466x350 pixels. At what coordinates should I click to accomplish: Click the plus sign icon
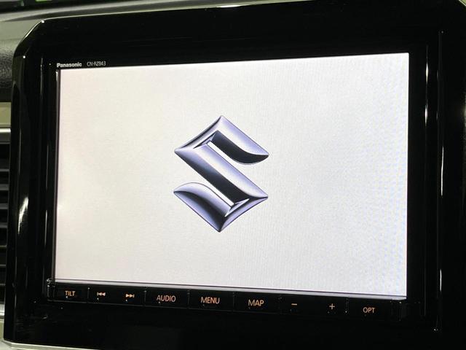(x=331, y=306)
